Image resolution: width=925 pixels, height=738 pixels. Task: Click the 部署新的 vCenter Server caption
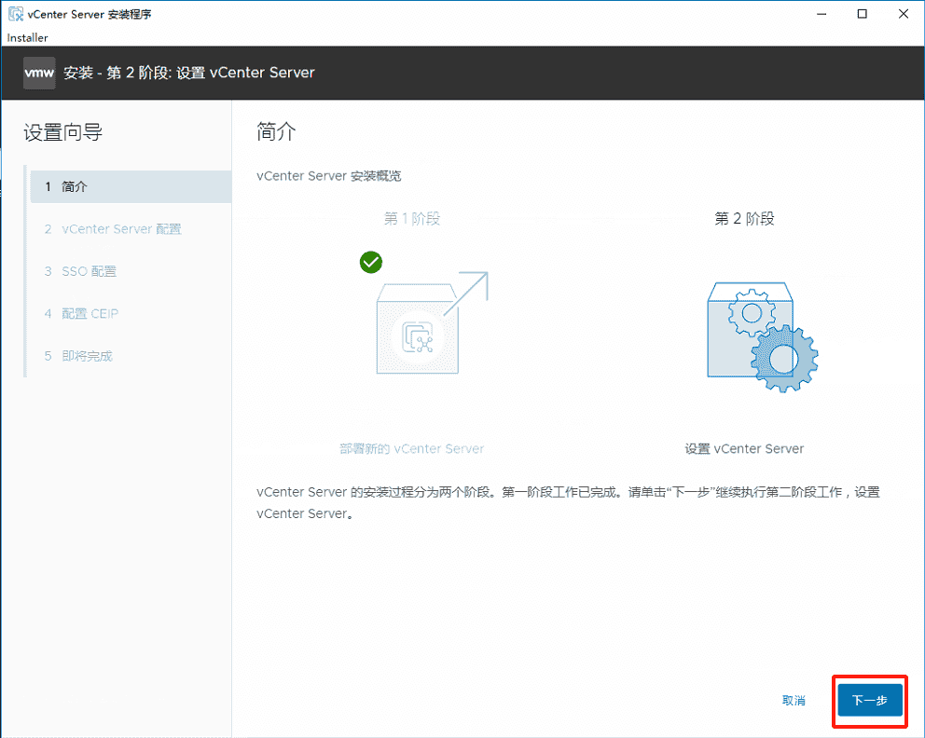click(412, 448)
